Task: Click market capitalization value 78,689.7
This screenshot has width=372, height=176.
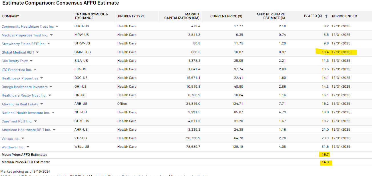Action: (x=193, y=147)
